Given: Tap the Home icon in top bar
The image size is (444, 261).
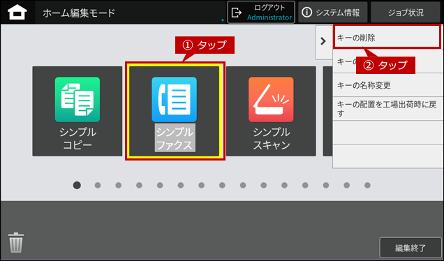Looking at the screenshot, I should point(17,13).
